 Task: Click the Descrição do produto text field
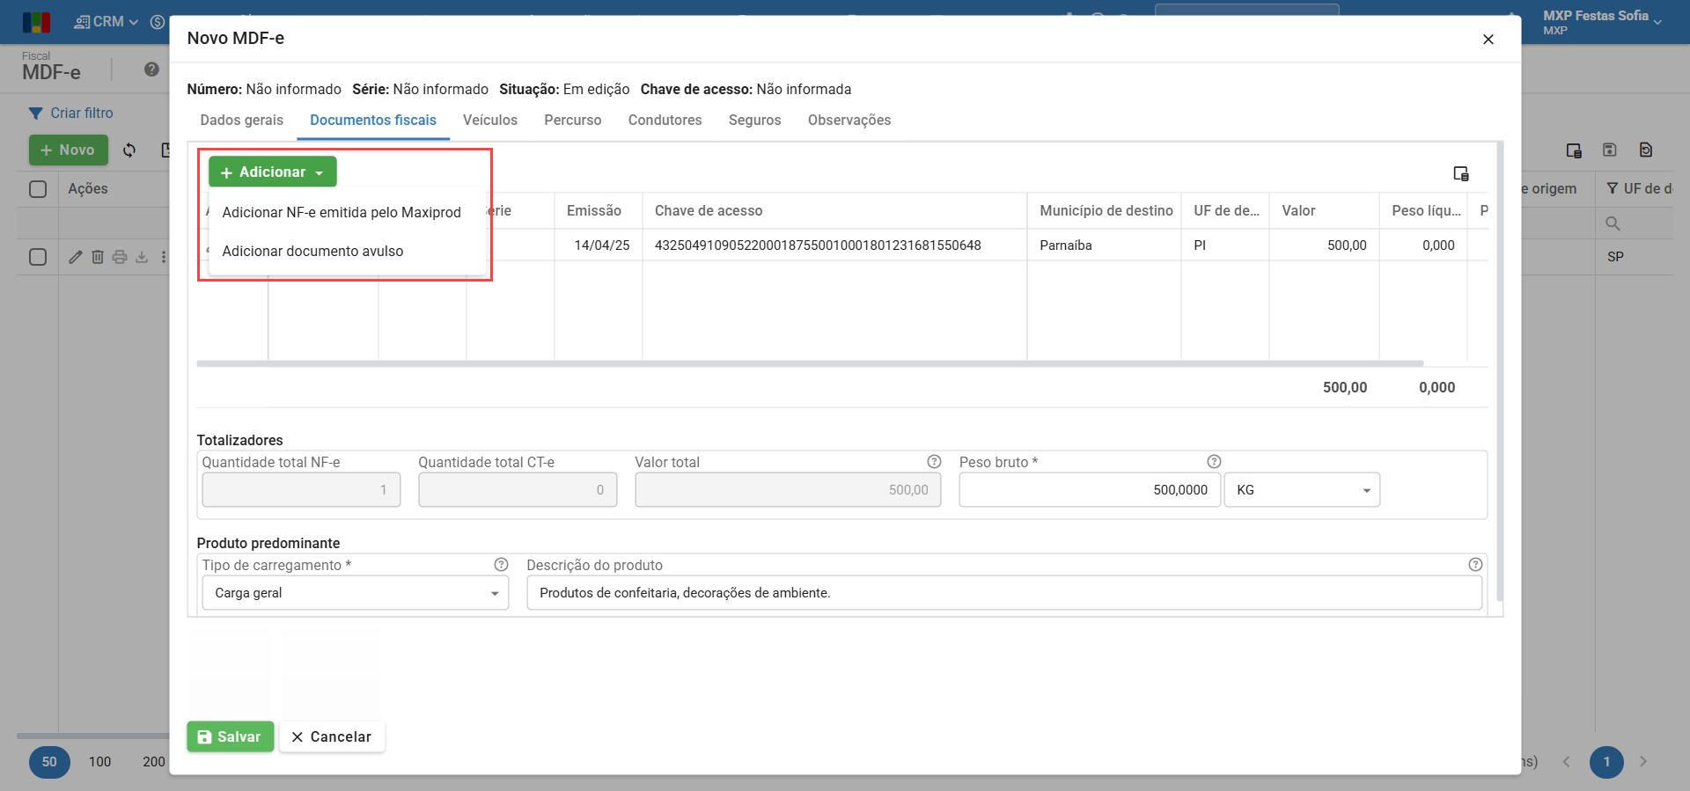click(1004, 593)
